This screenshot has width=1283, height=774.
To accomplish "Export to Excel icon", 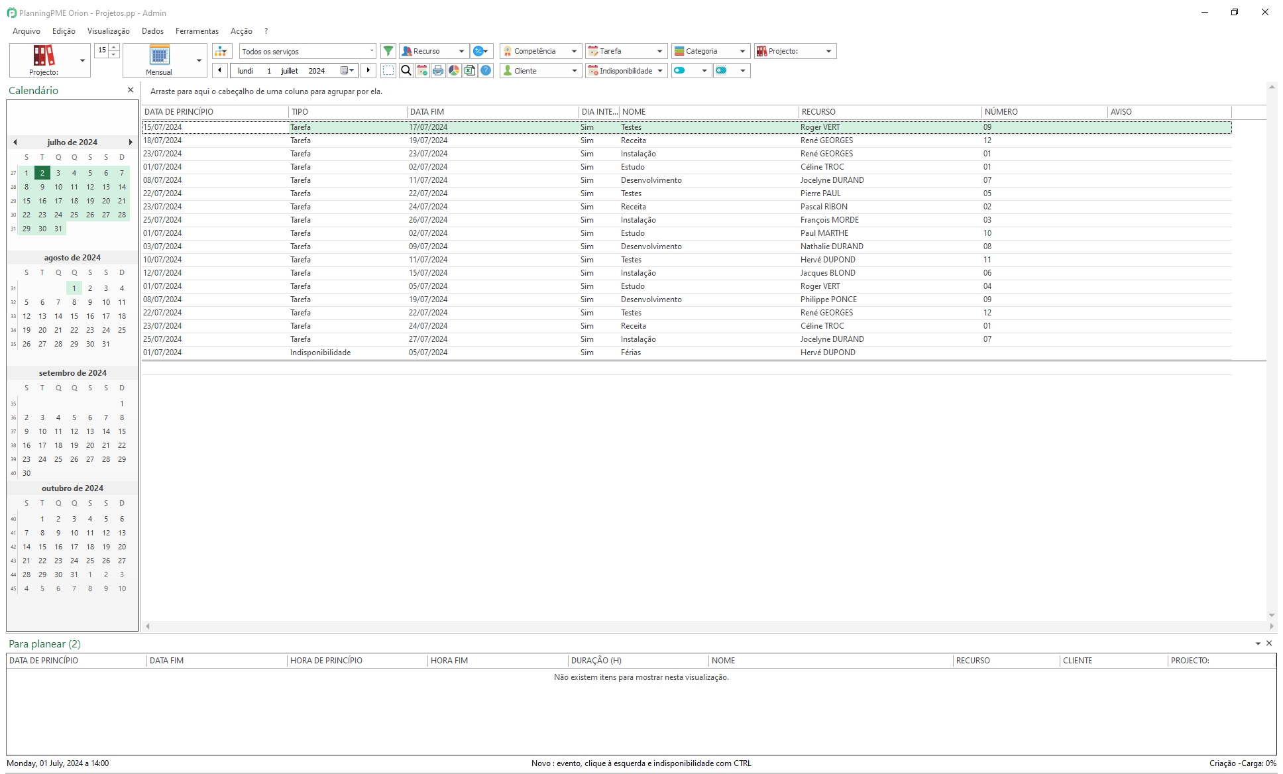I will (470, 70).
